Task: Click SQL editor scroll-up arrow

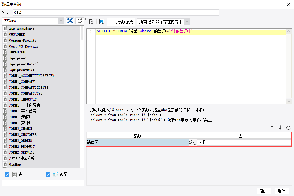Action: click(289, 31)
